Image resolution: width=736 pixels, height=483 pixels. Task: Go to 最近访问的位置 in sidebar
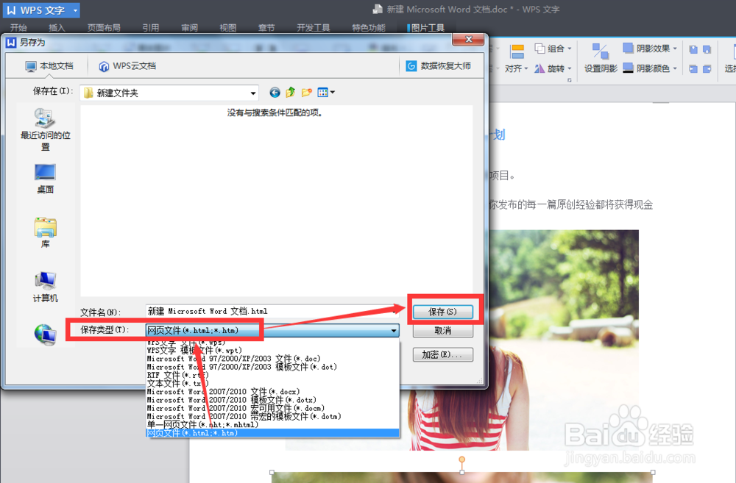pos(45,129)
